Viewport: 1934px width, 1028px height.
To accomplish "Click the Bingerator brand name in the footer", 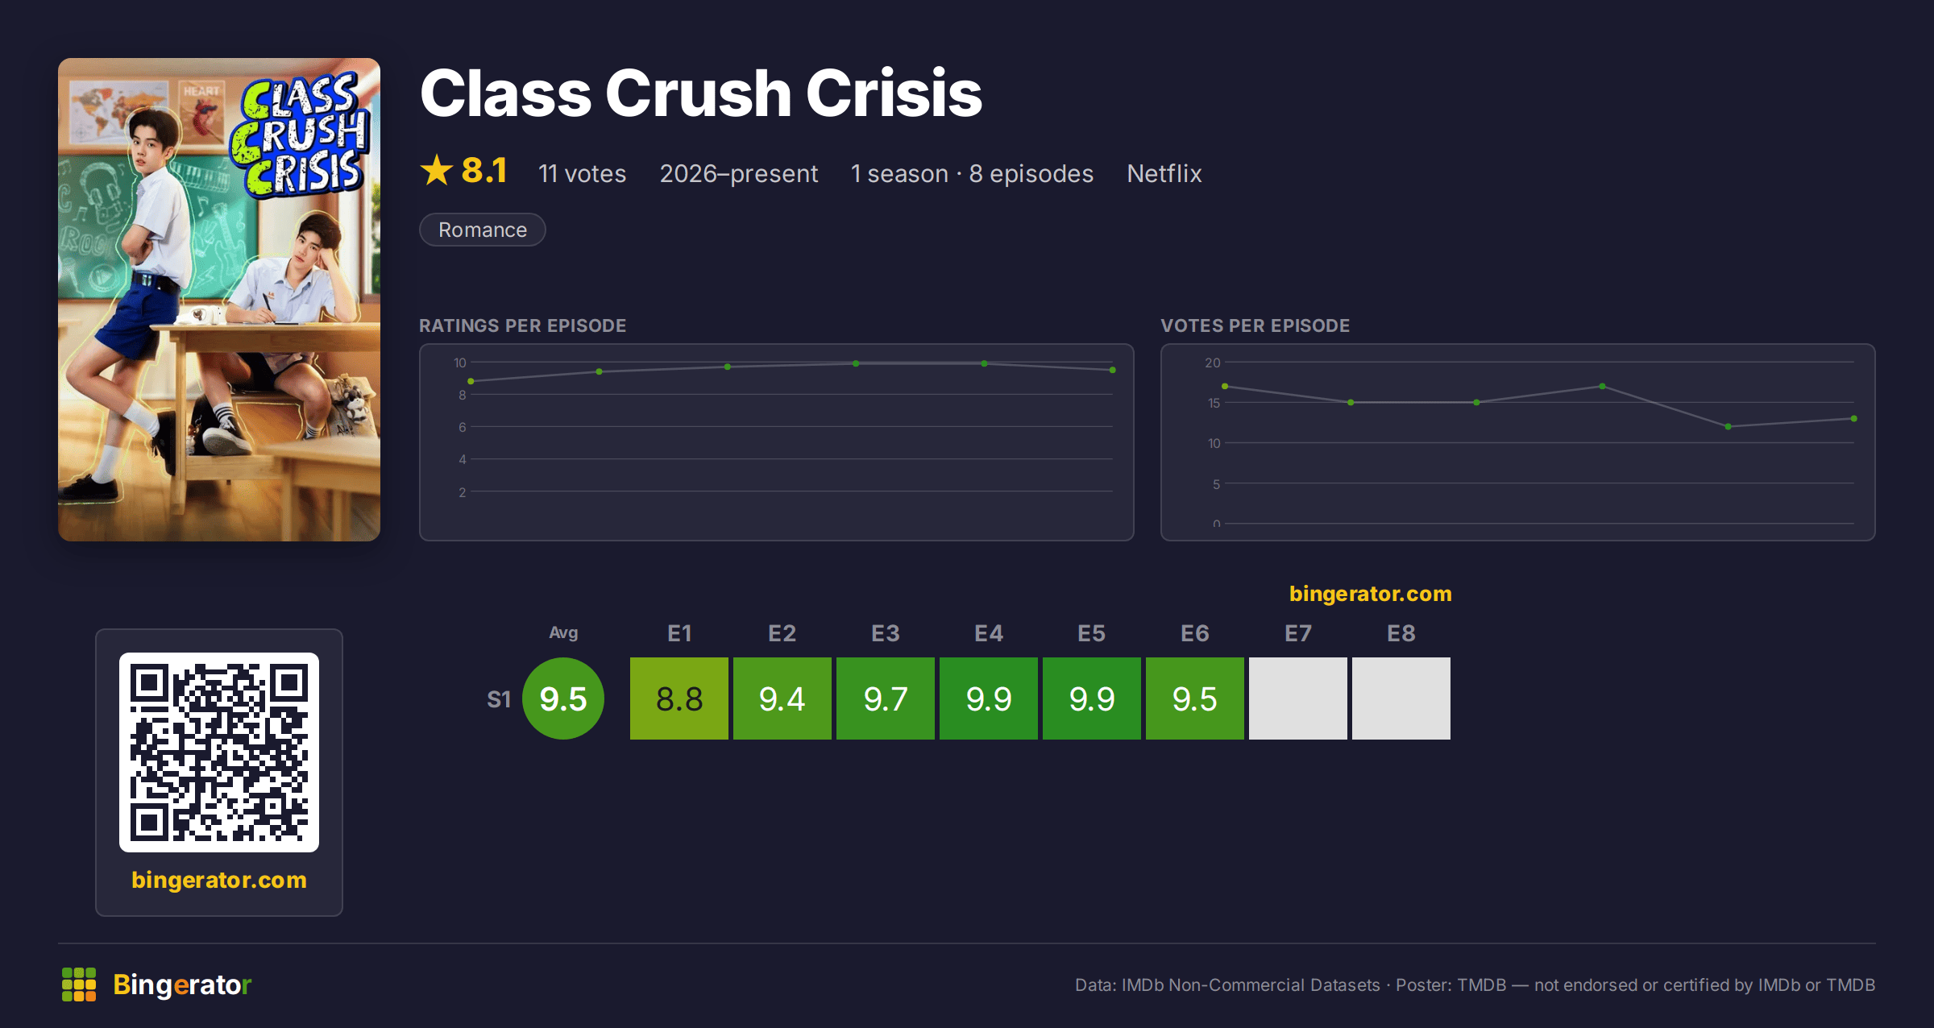I will 182,984.
